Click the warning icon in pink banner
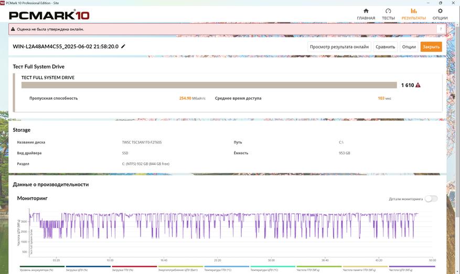The width and height of the screenshot is (460, 274). tap(13, 29)
